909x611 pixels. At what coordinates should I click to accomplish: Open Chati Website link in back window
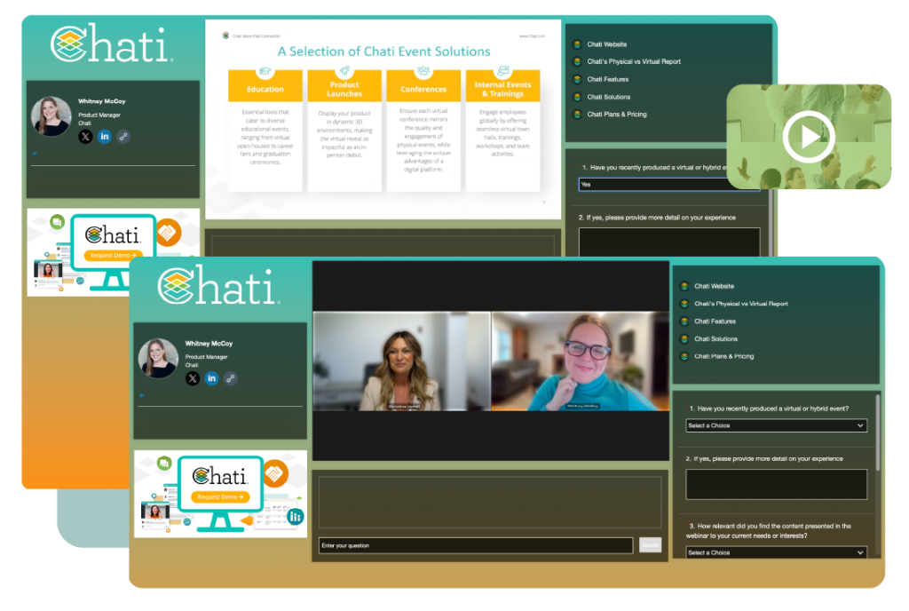606,44
